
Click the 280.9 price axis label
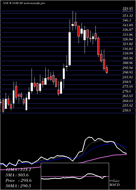coord(127,82)
